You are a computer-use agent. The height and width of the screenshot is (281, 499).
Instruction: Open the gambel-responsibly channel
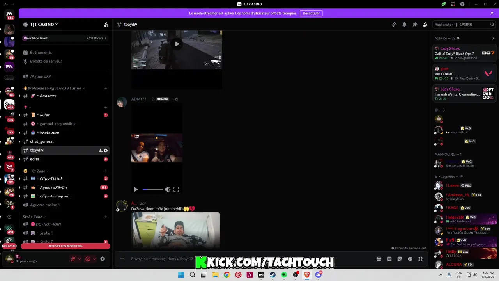click(x=65, y=124)
